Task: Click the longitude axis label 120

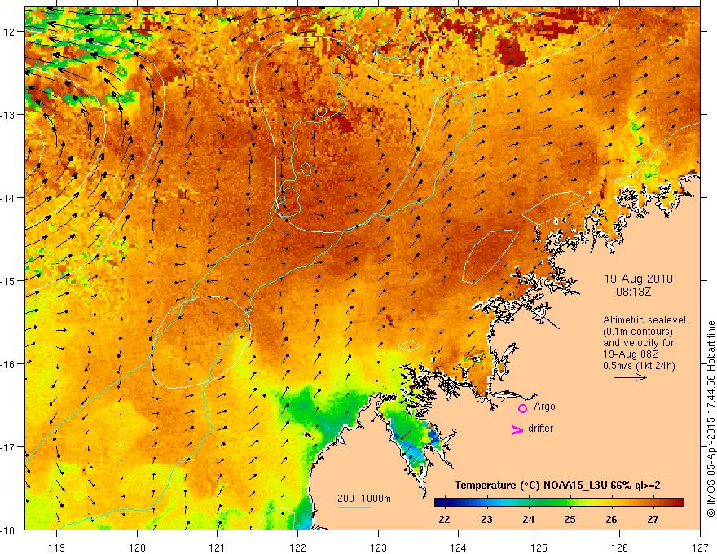Action: tap(137, 547)
